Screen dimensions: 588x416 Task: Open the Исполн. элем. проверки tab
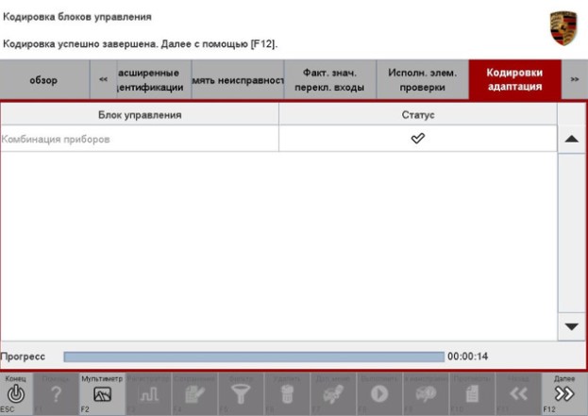point(421,80)
